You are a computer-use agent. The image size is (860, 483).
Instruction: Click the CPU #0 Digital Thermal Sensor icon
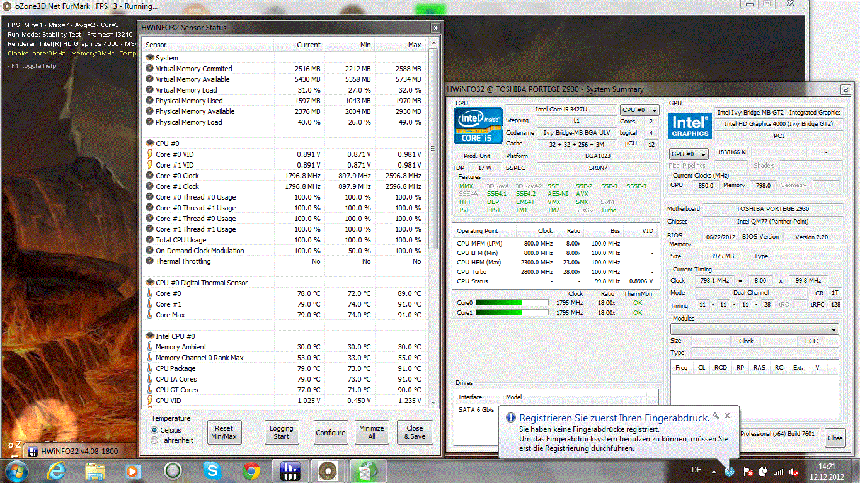pos(150,283)
